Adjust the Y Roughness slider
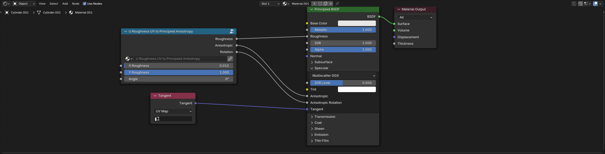The width and height of the screenshot is (605, 154). click(179, 73)
